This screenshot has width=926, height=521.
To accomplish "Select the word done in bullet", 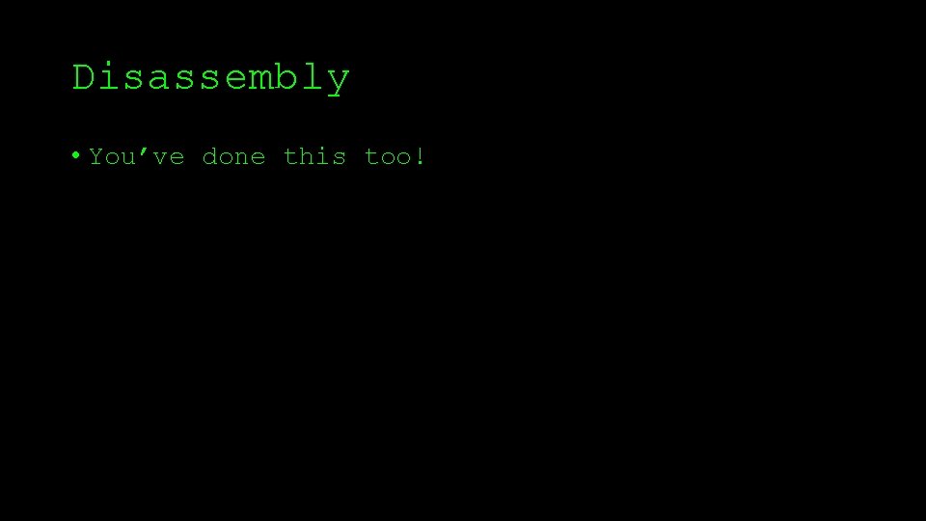I will click(x=233, y=156).
